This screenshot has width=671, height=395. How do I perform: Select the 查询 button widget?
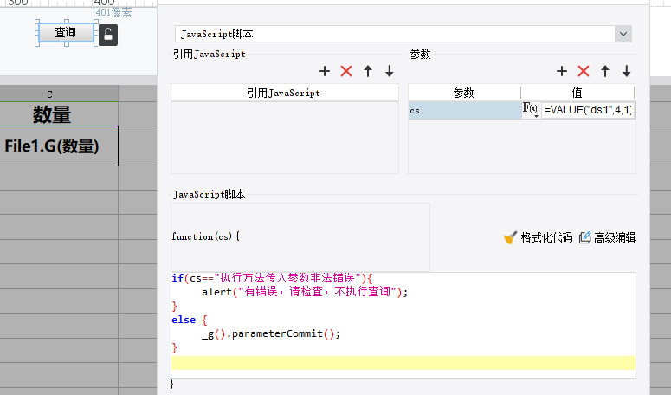point(66,33)
